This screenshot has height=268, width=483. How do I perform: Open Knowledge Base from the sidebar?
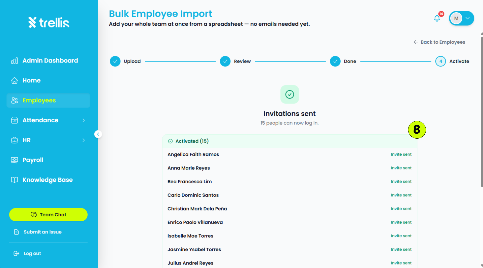(x=48, y=180)
